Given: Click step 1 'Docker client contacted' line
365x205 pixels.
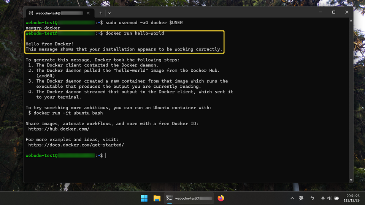Looking at the screenshot, I should pos(94,65).
